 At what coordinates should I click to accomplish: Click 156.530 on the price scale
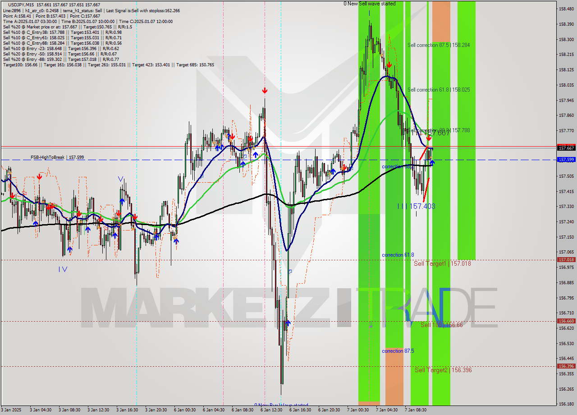click(566, 343)
